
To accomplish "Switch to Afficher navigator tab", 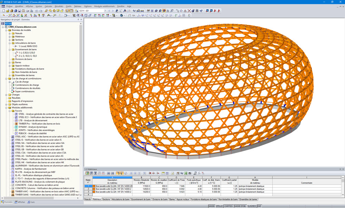I will click(x=20, y=202).
